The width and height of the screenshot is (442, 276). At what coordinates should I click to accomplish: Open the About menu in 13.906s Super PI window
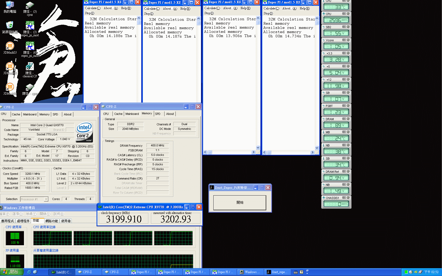(230, 8)
